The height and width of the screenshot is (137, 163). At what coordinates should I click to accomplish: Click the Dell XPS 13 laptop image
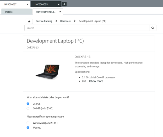tap(48, 72)
